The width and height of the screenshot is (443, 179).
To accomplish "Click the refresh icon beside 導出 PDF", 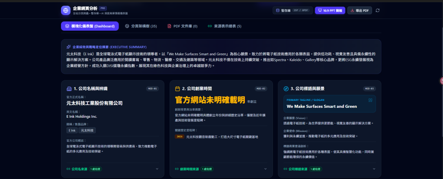I will tap(377, 10).
